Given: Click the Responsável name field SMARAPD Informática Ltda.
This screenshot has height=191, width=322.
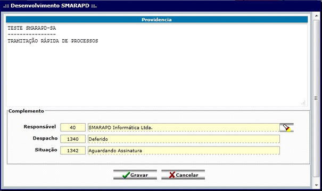Looking at the screenshot, I should pos(184,127).
